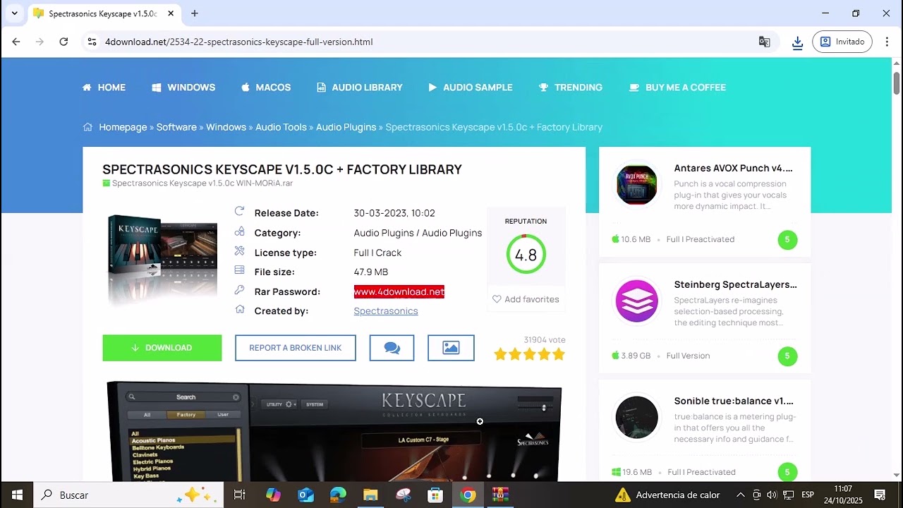Viewport: 903px width, 508px height.
Task: Open the volume speaker tray icon
Action: tap(772, 495)
